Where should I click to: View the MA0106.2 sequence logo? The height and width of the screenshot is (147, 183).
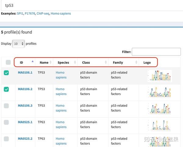click(x=160, y=92)
